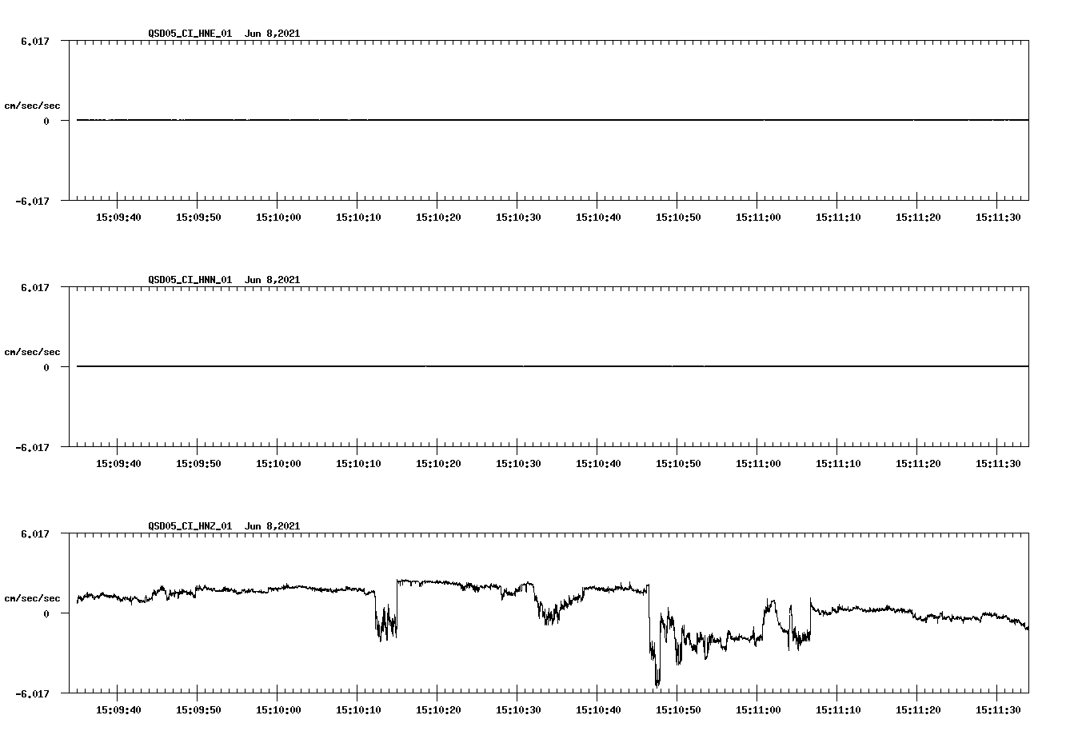Image resolution: width=1086 pixels, height=739 pixels.
Task: Click 15:11:20 time label under HNE plot
Action: (918, 218)
